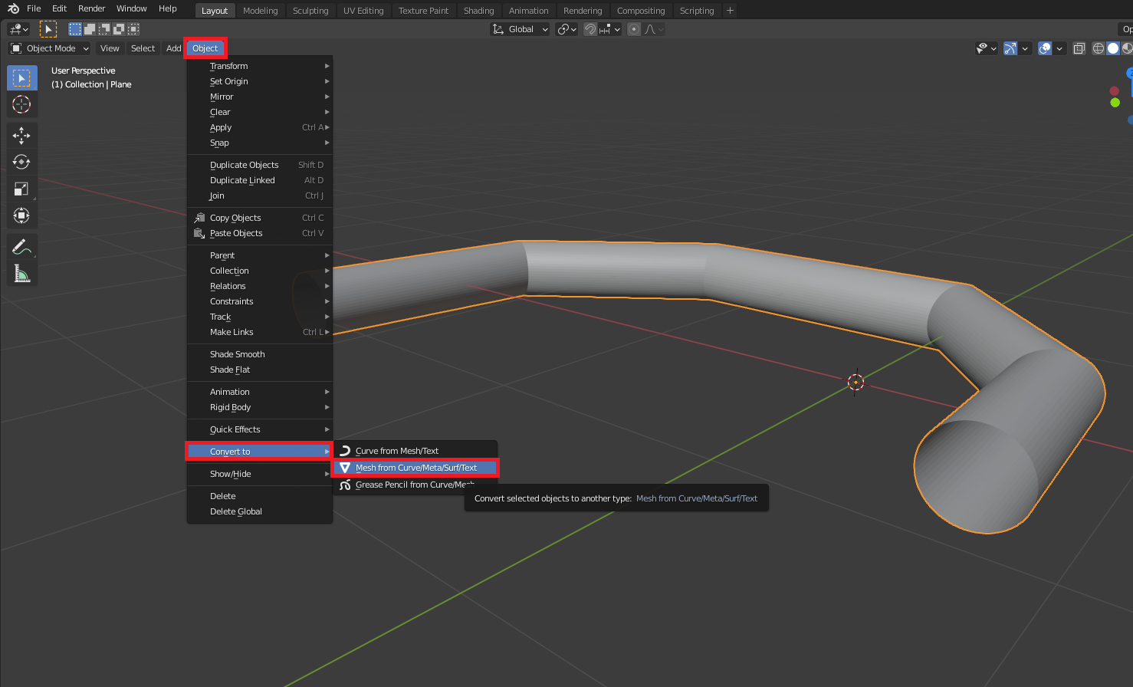Click the Blender logo icon
Viewport: 1133px width, 687px height.
(x=13, y=8)
